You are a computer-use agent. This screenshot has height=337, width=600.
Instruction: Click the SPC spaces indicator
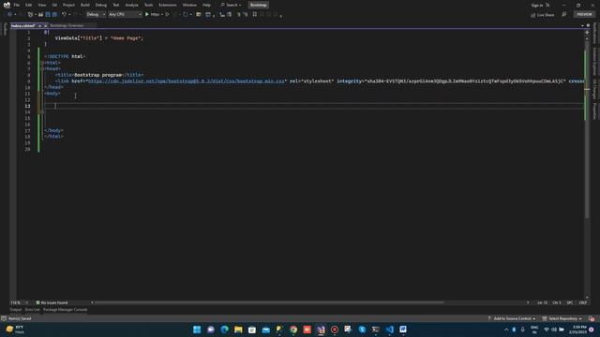(x=570, y=302)
